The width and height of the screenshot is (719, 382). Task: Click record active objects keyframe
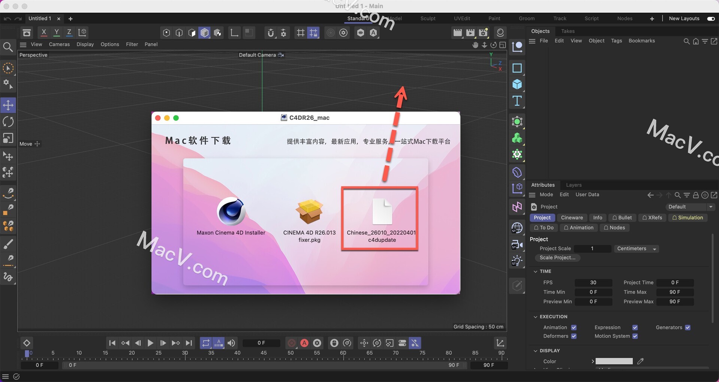(x=292, y=343)
